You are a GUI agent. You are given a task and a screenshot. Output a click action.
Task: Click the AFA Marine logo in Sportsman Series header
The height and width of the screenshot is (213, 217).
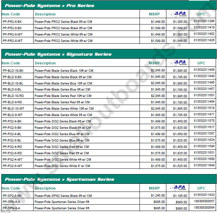coord(178,188)
